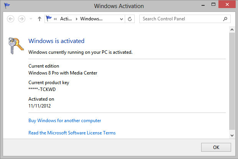Select the Windows... breadcrumb segment
This screenshot has height=159, width=238.
point(91,19)
